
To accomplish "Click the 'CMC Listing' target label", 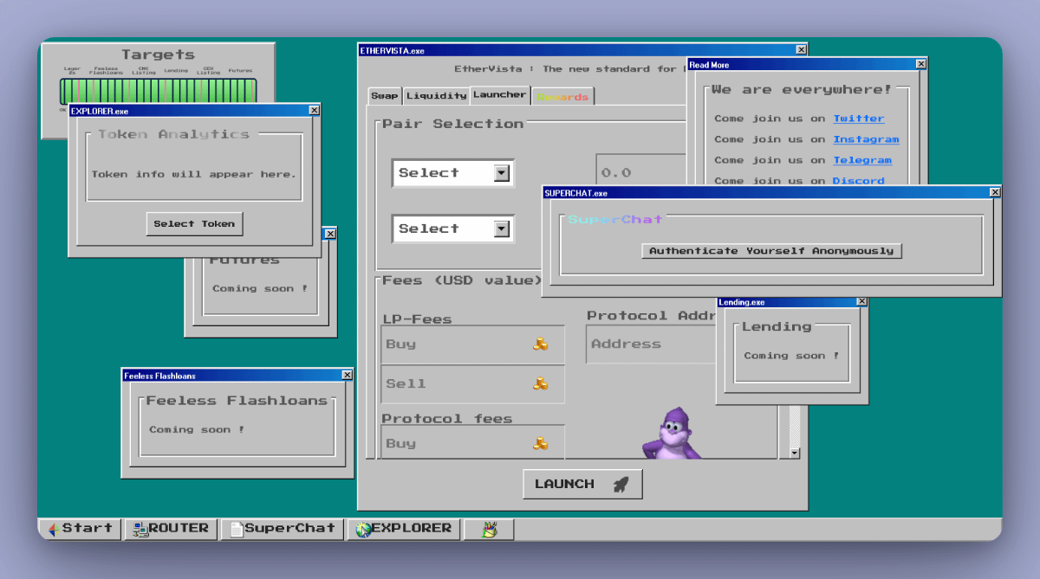I will click(144, 71).
